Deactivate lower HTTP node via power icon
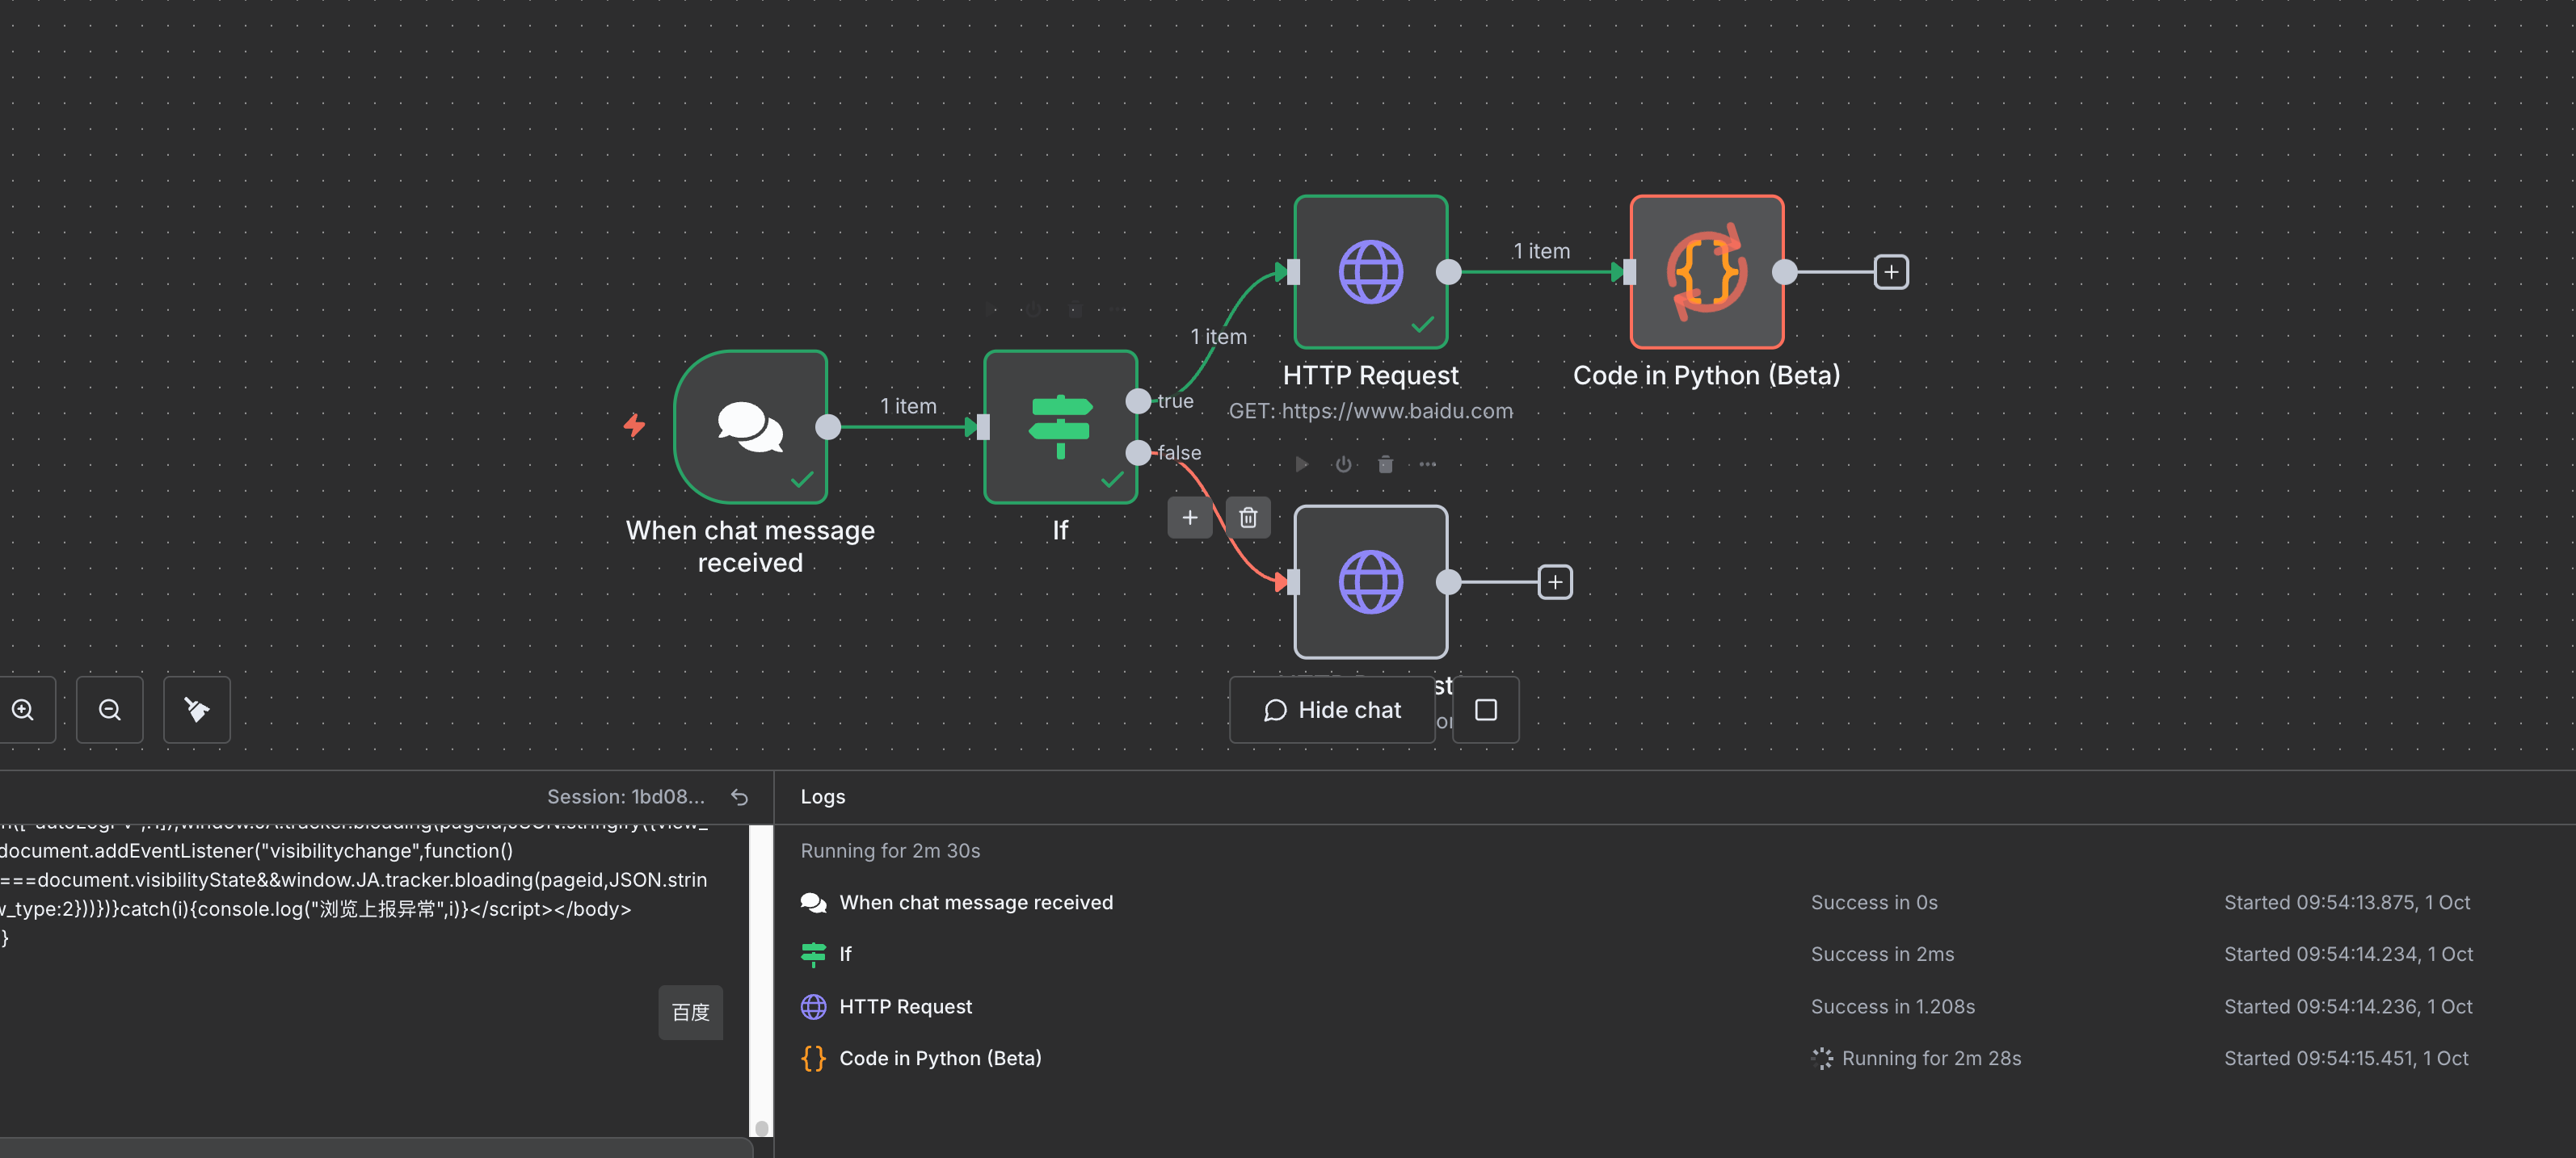This screenshot has width=2576, height=1158. [x=1343, y=464]
